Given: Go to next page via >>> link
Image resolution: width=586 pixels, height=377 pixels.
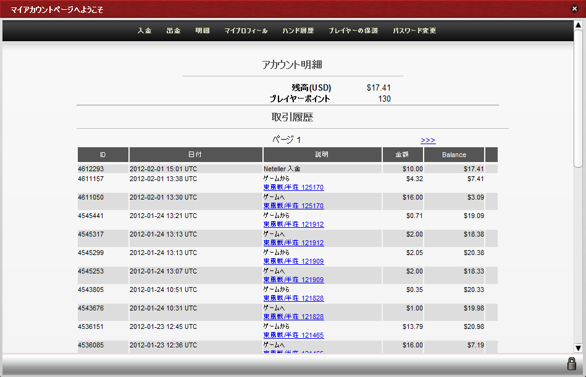Looking at the screenshot, I should 428,140.
